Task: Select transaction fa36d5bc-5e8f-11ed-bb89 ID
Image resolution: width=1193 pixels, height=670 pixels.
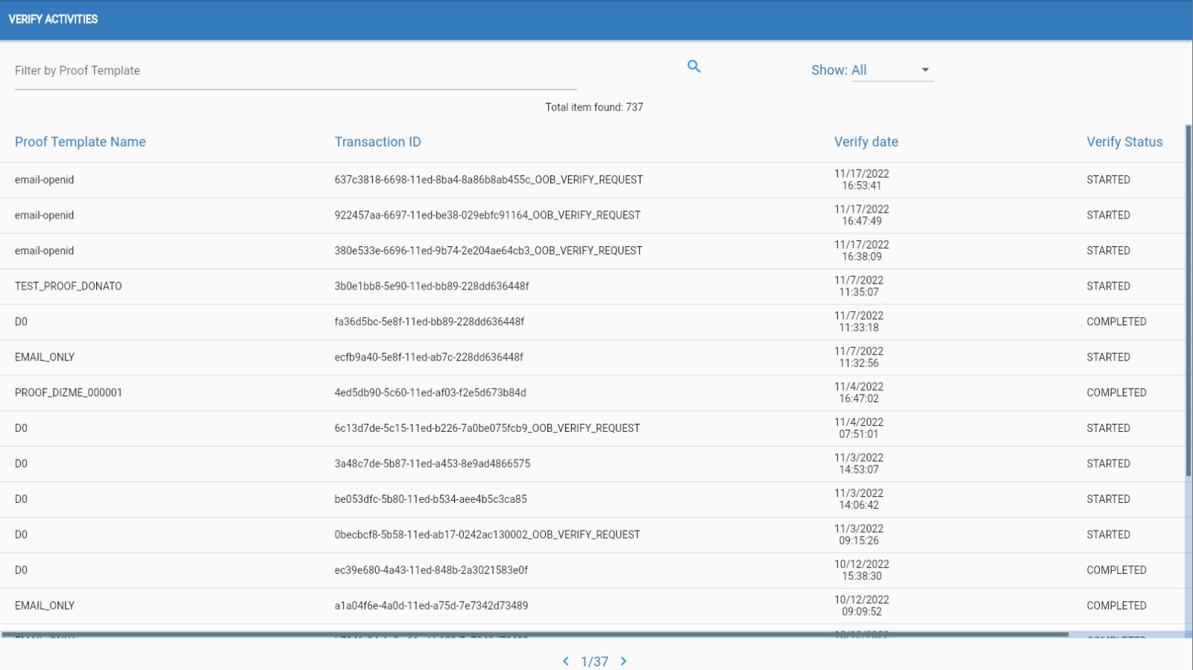Action: point(429,322)
